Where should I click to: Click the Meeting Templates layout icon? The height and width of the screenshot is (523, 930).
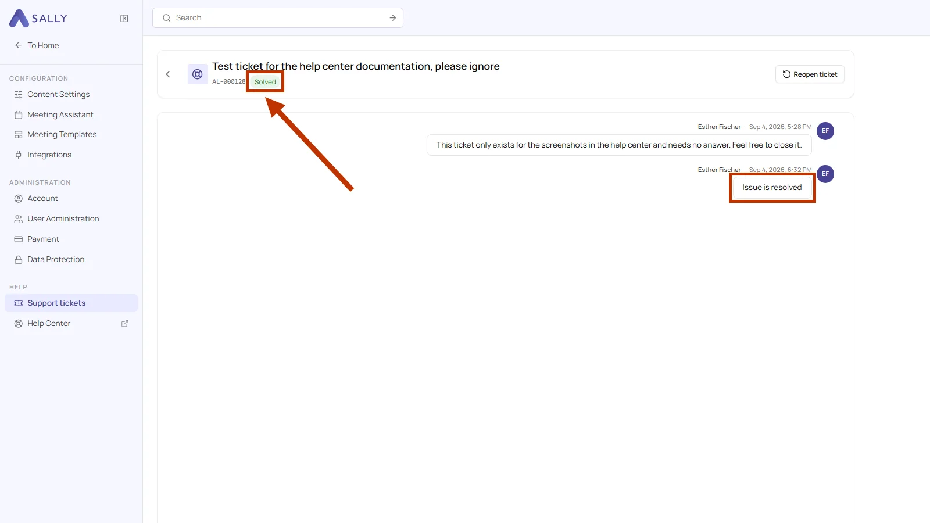point(19,135)
